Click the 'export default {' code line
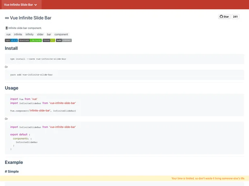Screen dimensions: 249x186 click(x=20, y=134)
